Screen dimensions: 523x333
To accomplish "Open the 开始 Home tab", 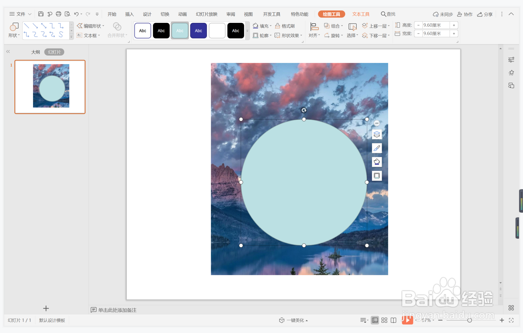I will pyautogui.click(x=112, y=14).
